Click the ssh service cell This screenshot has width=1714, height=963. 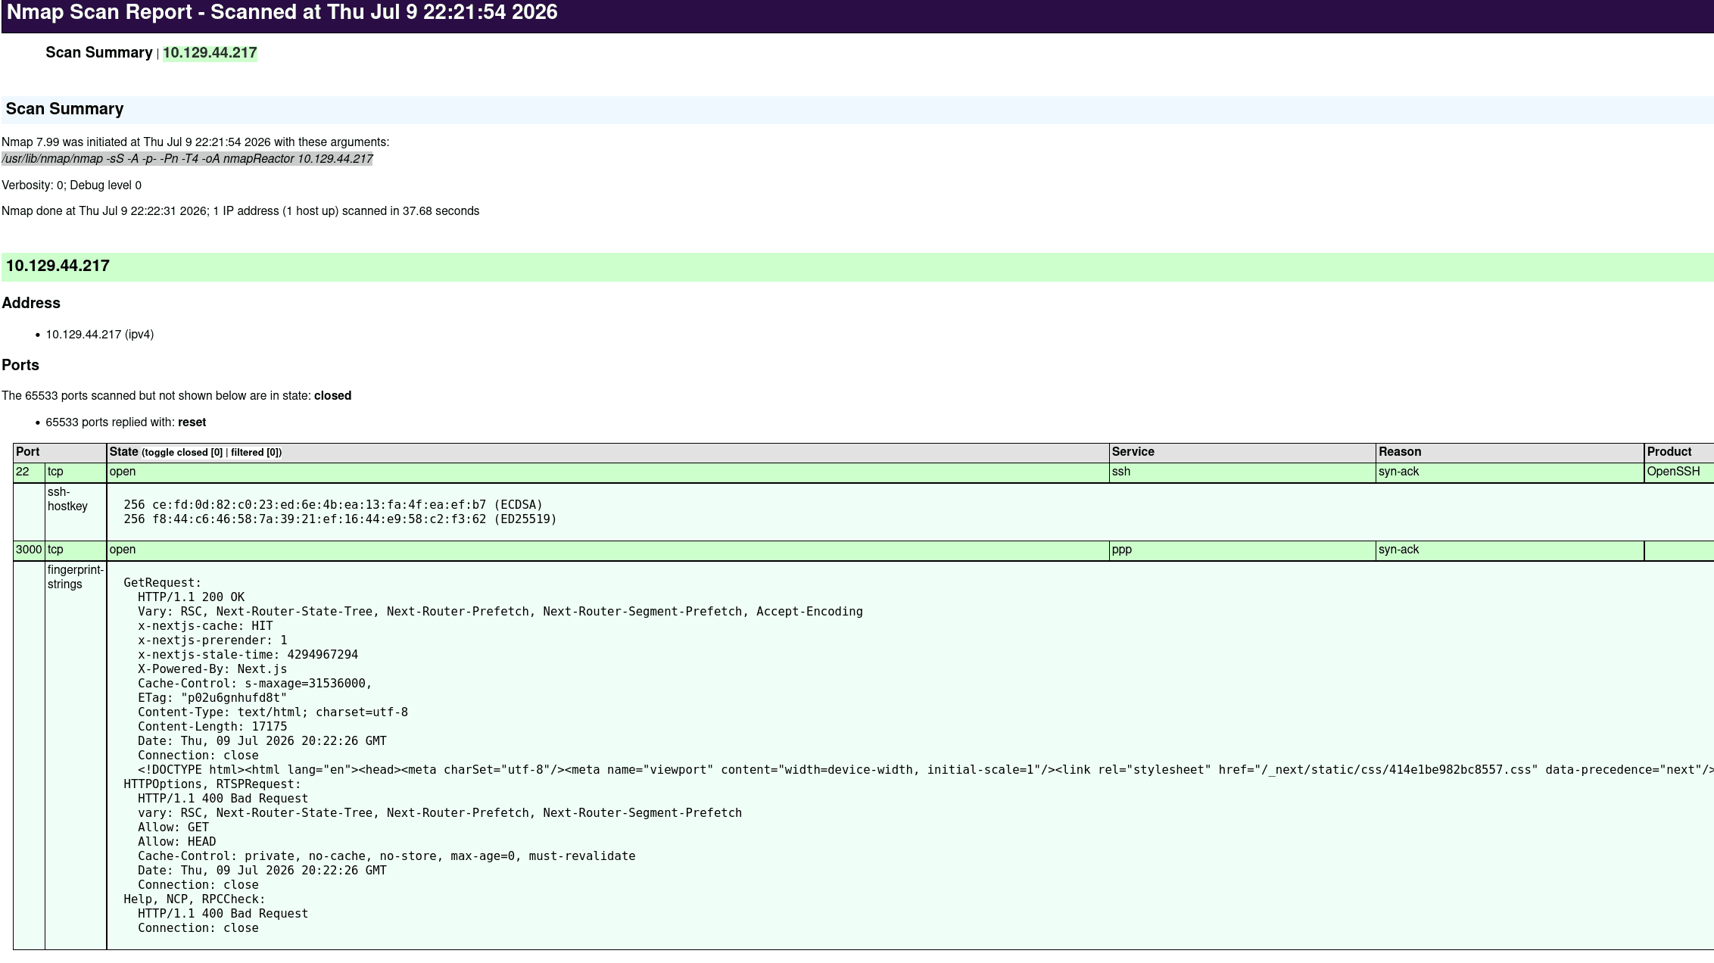1242,472
